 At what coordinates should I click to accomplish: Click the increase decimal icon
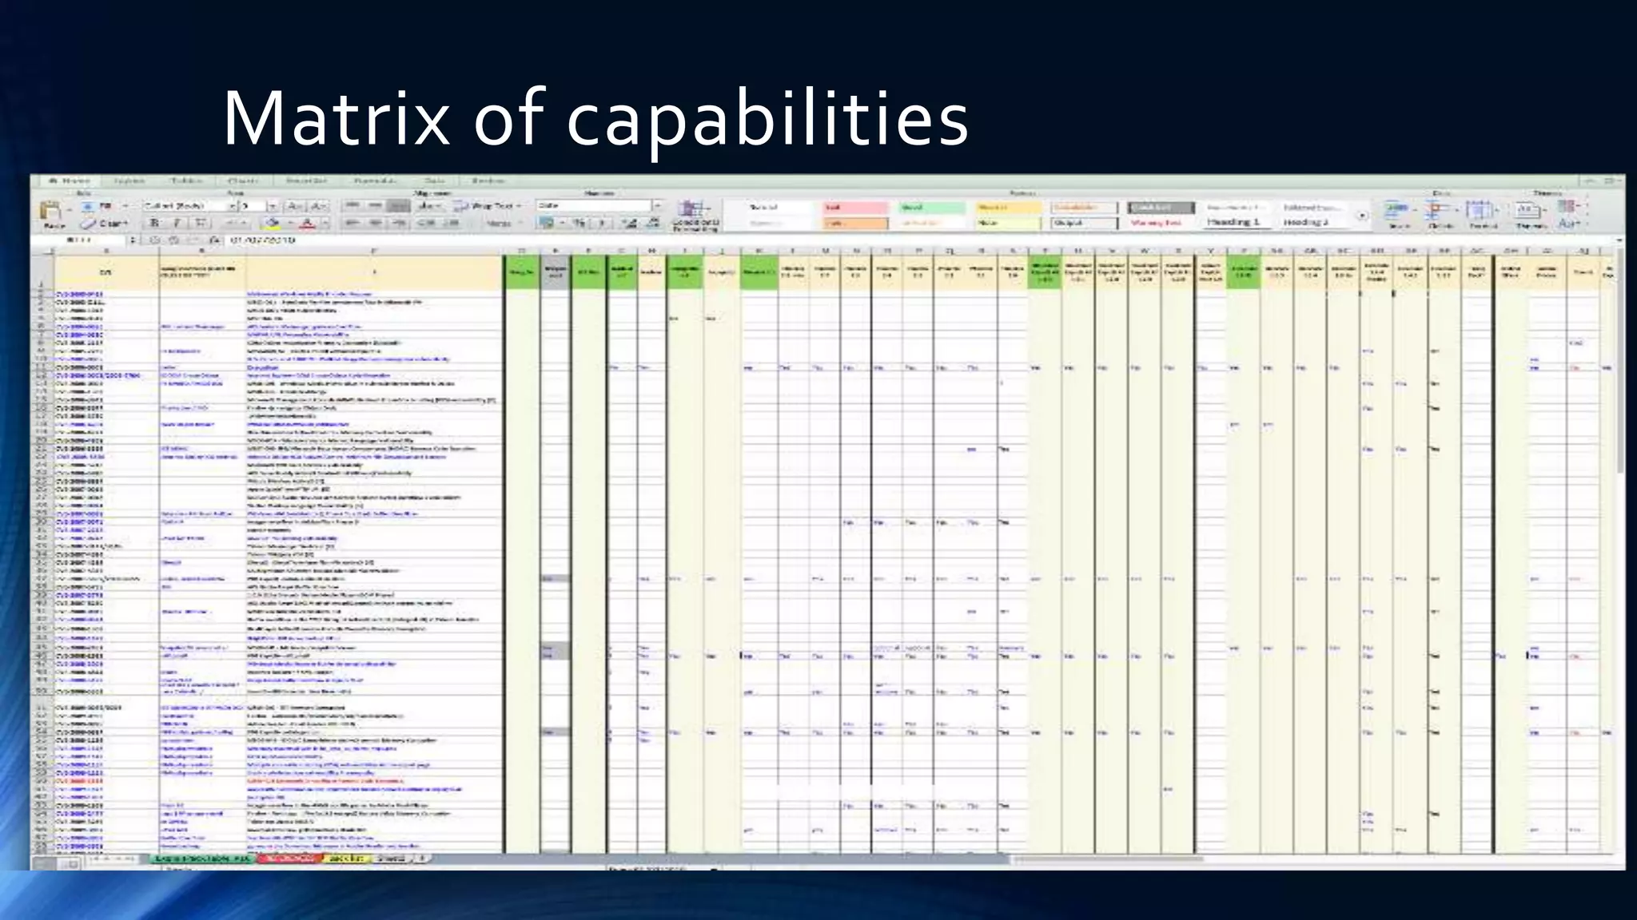point(631,224)
